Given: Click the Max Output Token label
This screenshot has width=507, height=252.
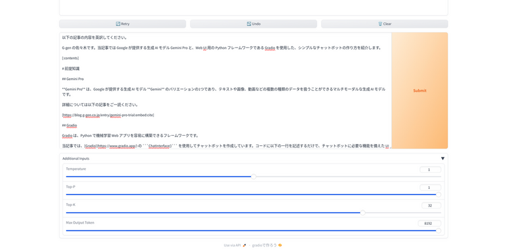Looking at the screenshot, I should tap(80, 223).
